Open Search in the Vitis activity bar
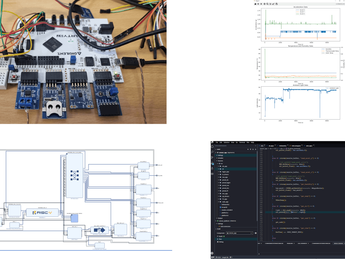Viewport: 345px width, 259px height. [x=212, y=152]
